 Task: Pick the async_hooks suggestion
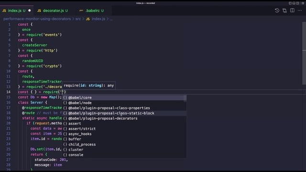(124, 134)
